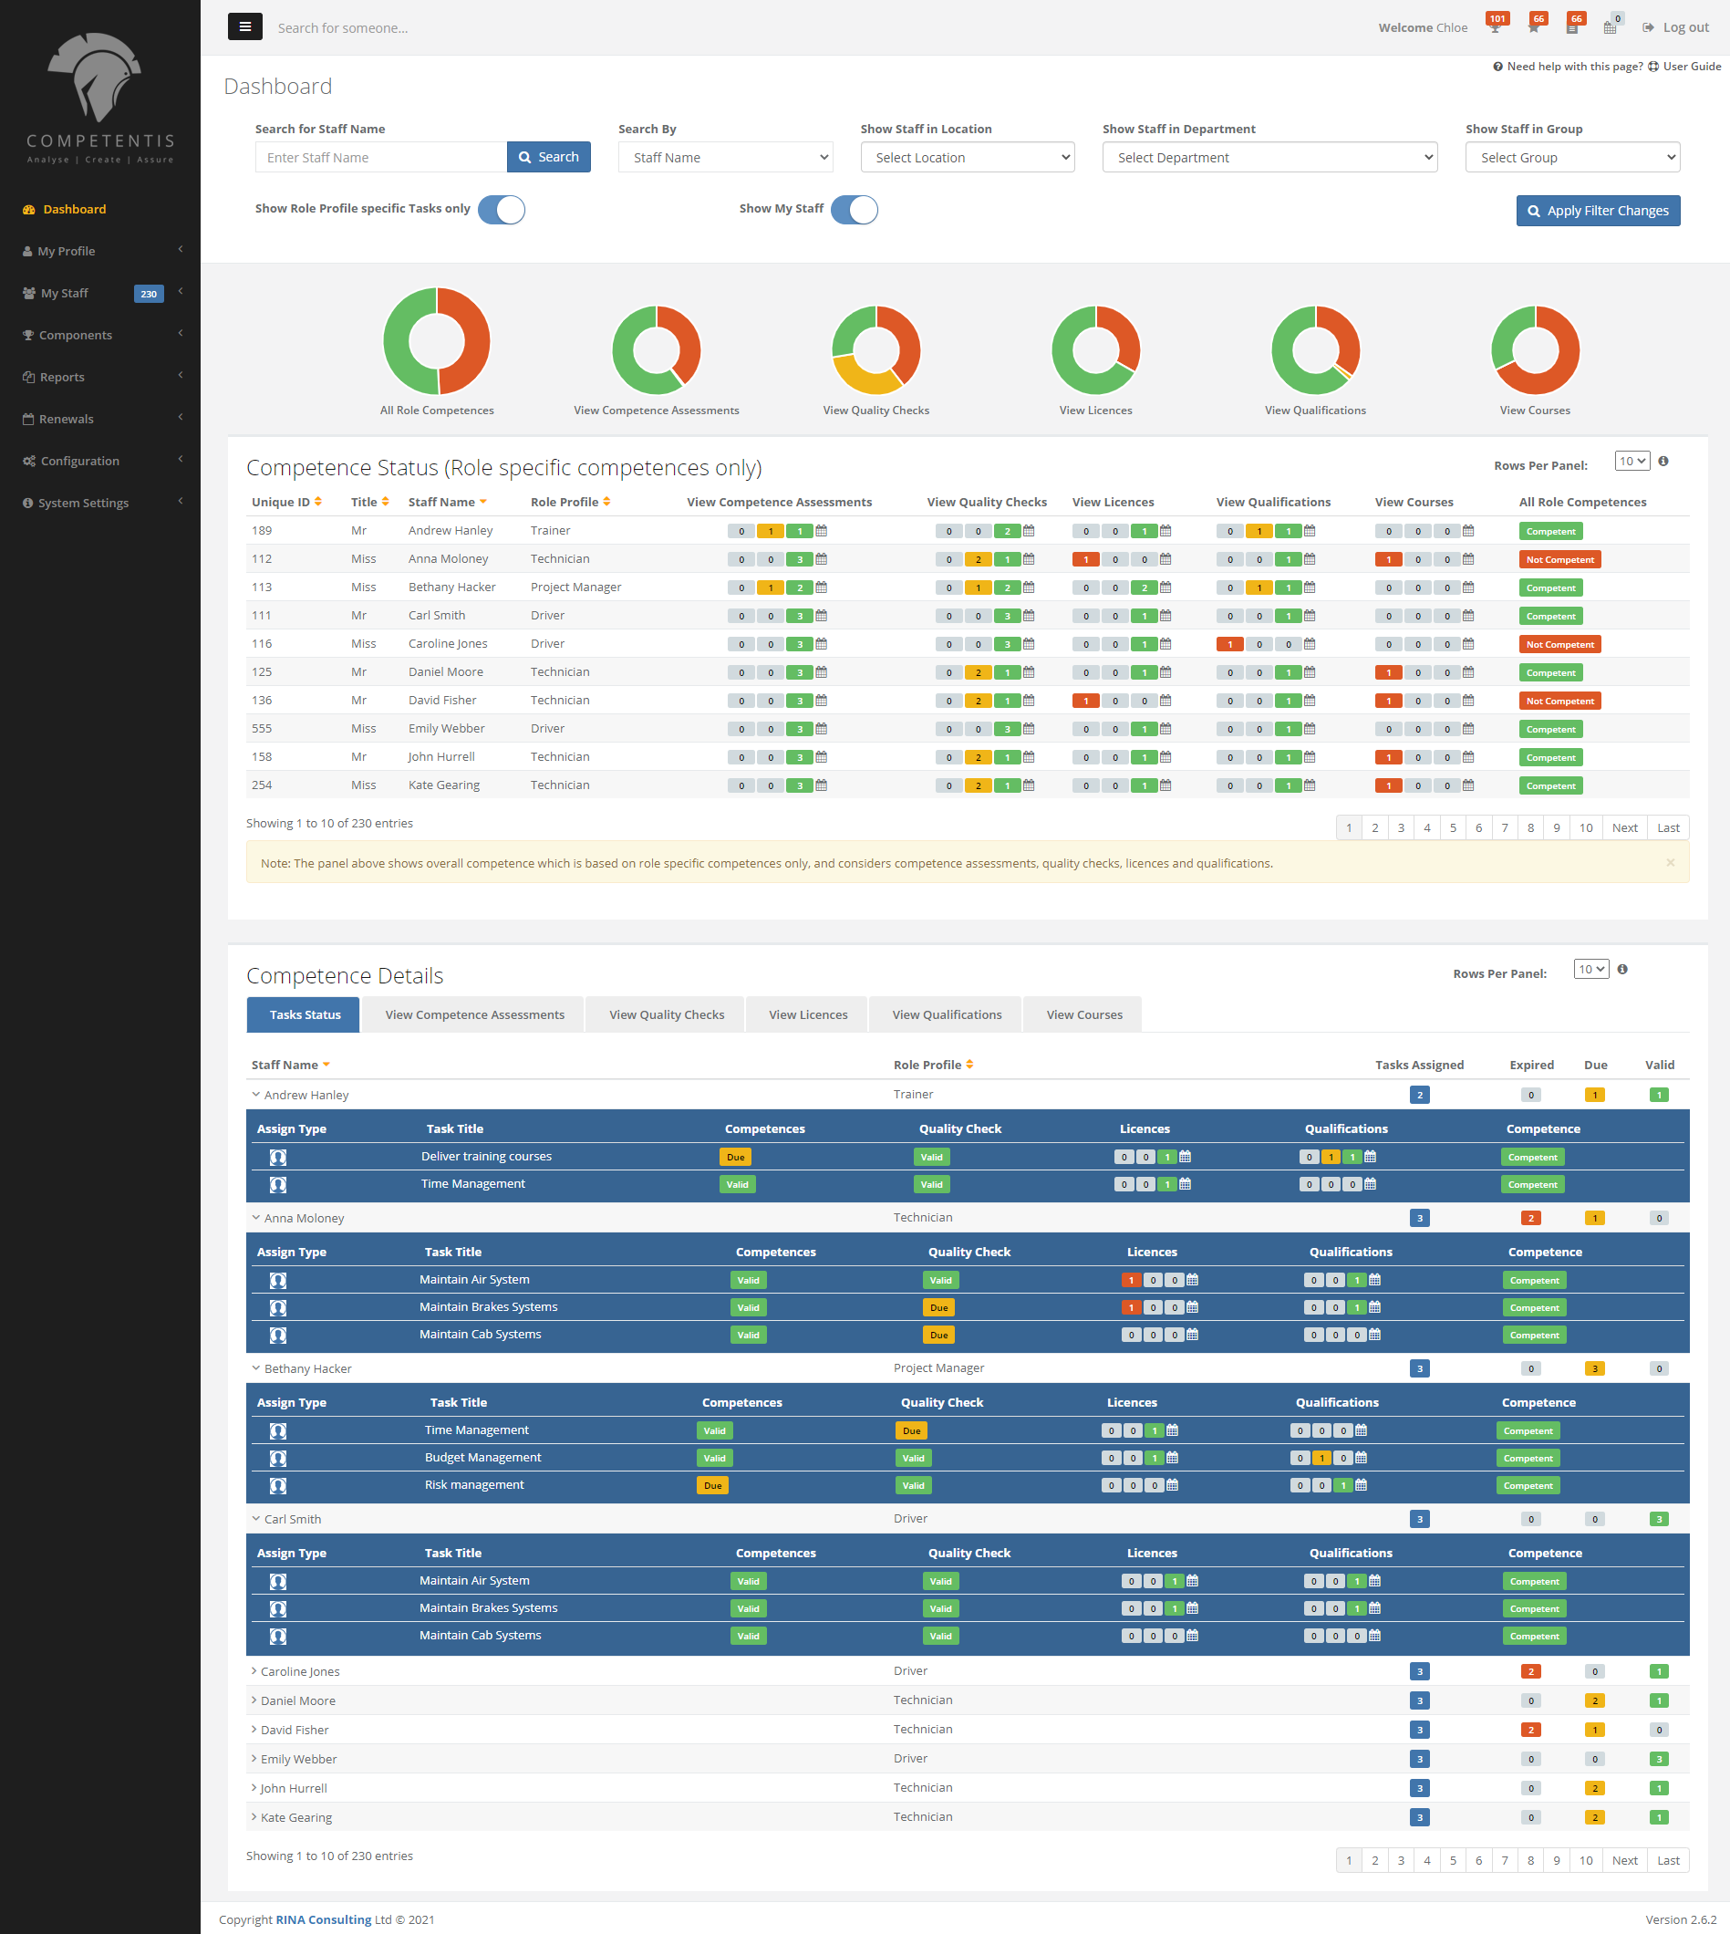Open calendar icon in Andrew Hanley's Competence Assessments
This screenshot has height=1934, width=1730.
822,531
